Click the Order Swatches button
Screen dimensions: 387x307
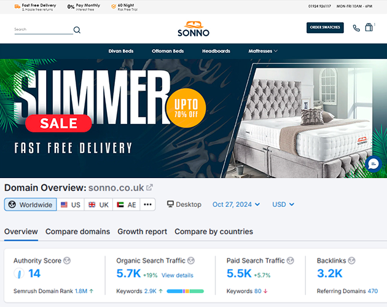325,28
